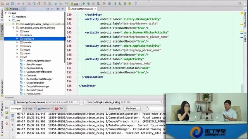Screen dimensions: 248x139
Task: Click the clear logcat trash icon
Action: (x=13, y=115)
